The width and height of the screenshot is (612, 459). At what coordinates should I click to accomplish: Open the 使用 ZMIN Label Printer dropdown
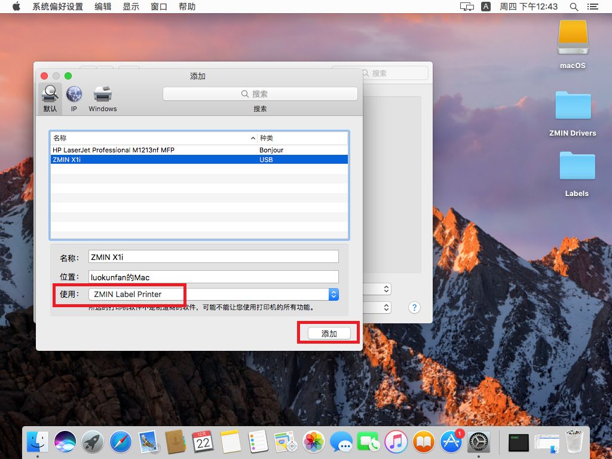click(213, 294)
